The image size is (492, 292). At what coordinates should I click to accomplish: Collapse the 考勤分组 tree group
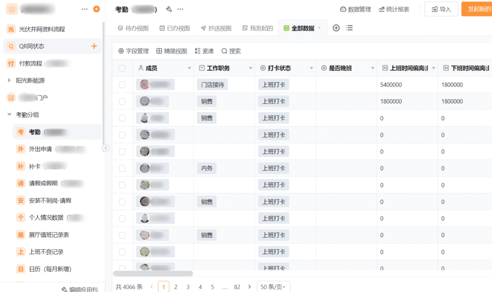point(9,114)
